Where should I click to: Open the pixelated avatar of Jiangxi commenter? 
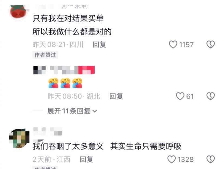click(x=19, y=139)
